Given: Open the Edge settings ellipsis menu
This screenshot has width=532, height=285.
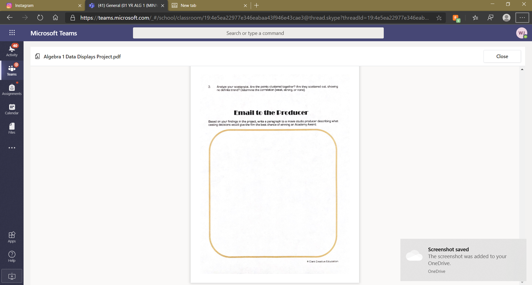Looking at the screenshot, I should (522, 17).
